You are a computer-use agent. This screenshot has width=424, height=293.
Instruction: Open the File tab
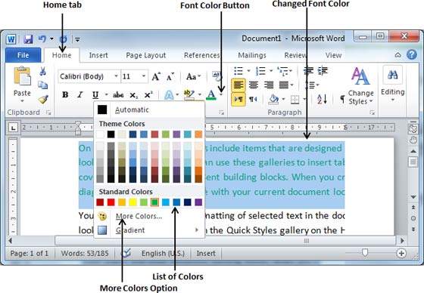tap(23, 55)
